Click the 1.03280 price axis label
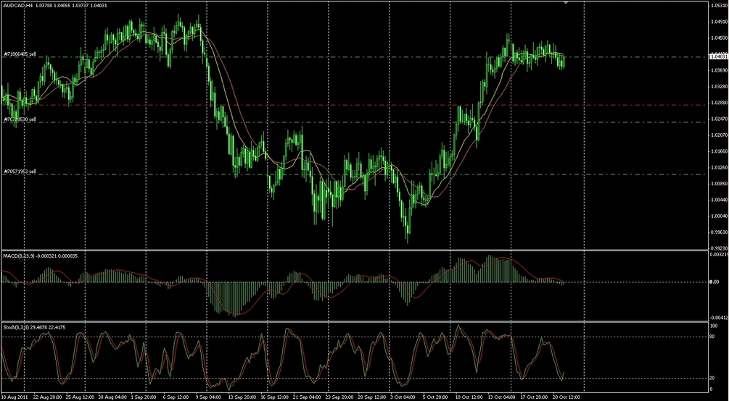This screenshot has height=401, width=729. [x=718, y=87]
